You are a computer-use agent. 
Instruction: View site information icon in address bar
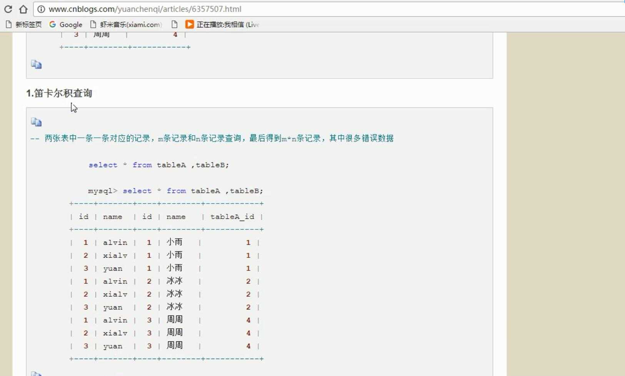(41, 9)
